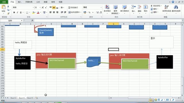The width and height of the screenshot is (184, 103).
Task: Click increase decimal icon
Action: (x=97, y=12)
